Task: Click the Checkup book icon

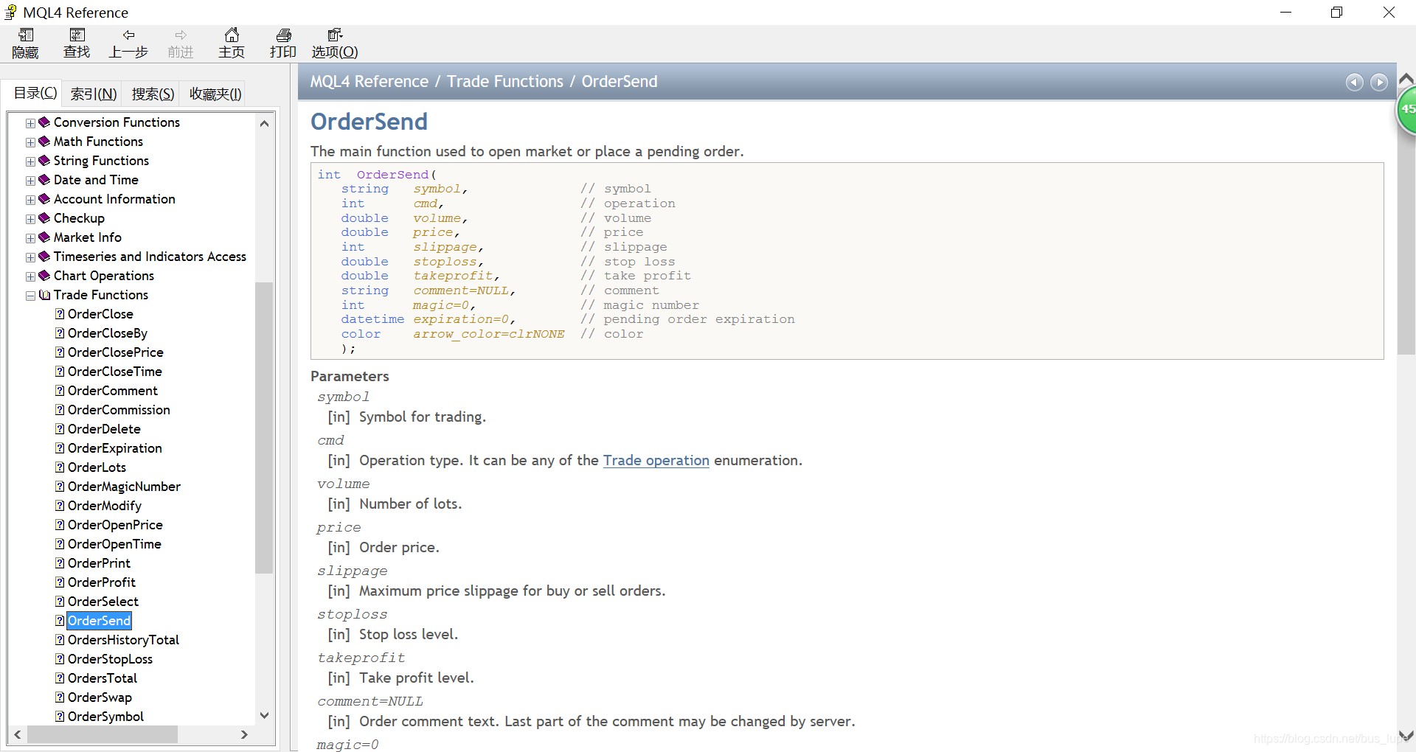Action: (44, 218)
